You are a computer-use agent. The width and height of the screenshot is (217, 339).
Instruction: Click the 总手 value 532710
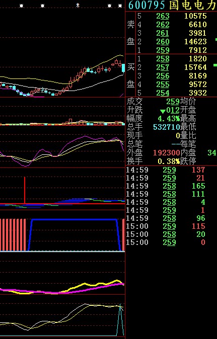click(x=167, y=127)
